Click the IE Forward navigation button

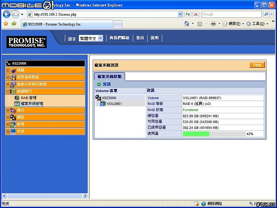15,14
